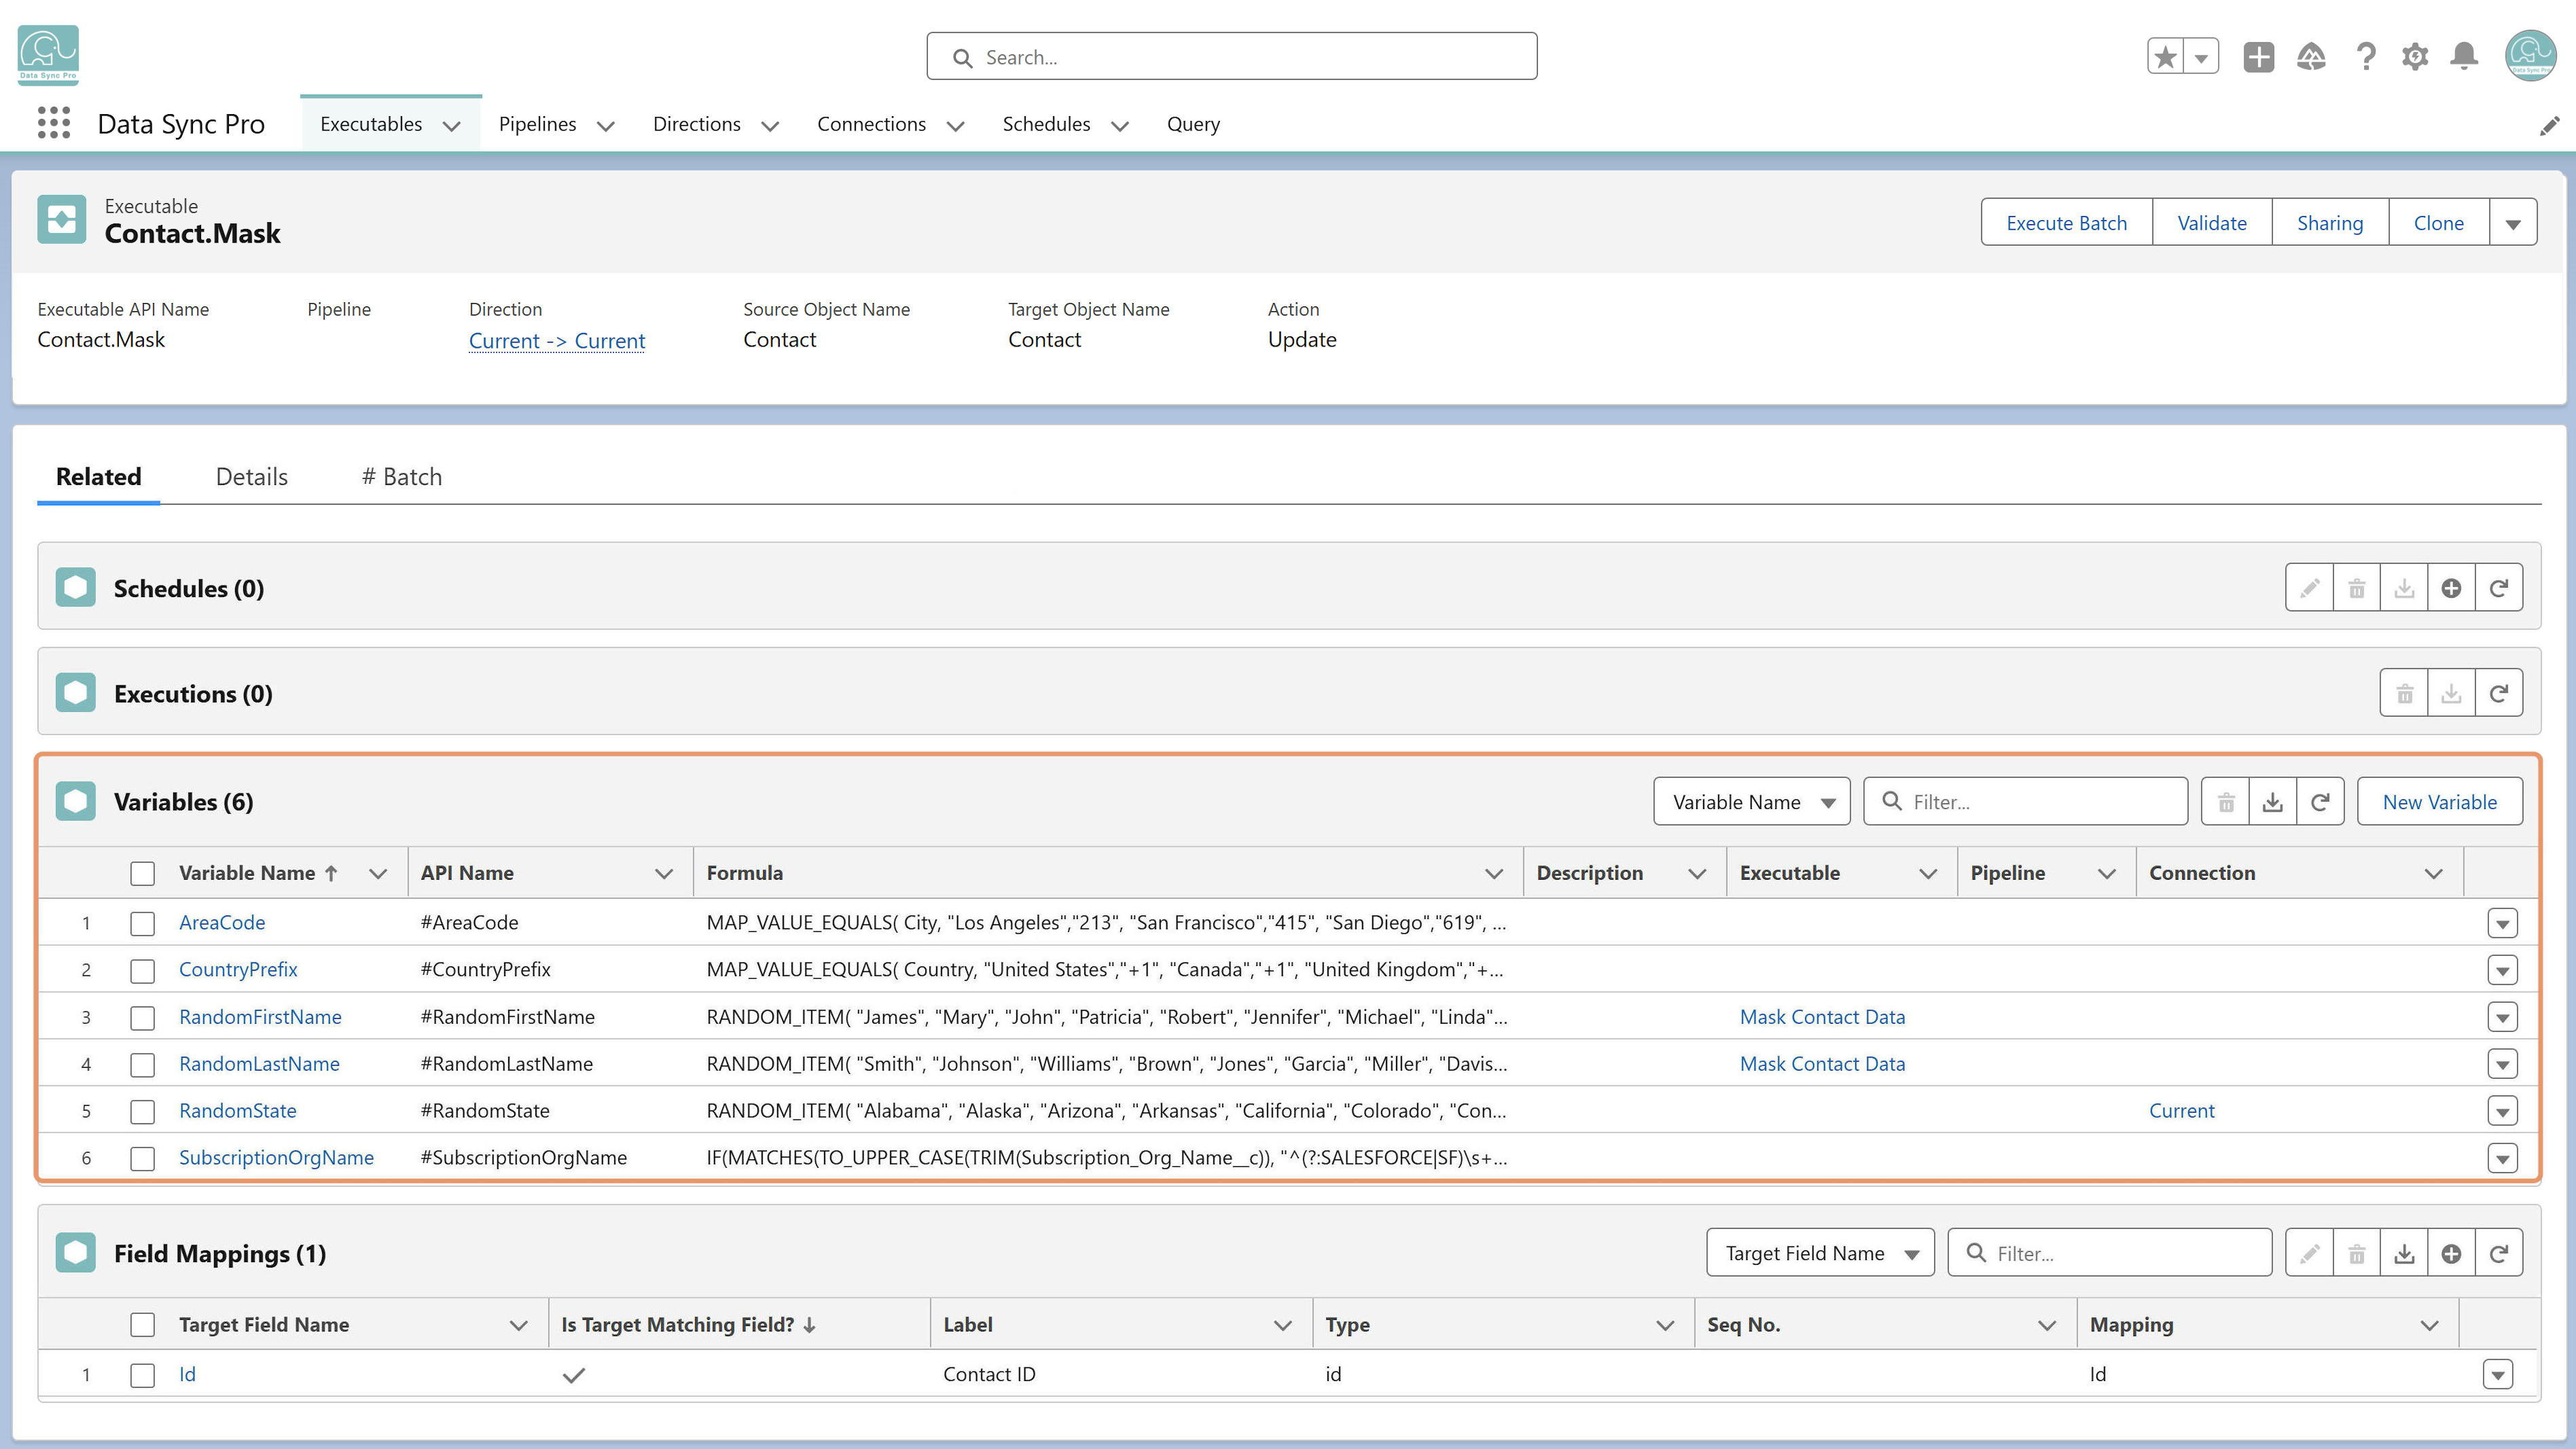Switch to the # Batch tab
This screenshot has width=2576, height=1449.
401,477
